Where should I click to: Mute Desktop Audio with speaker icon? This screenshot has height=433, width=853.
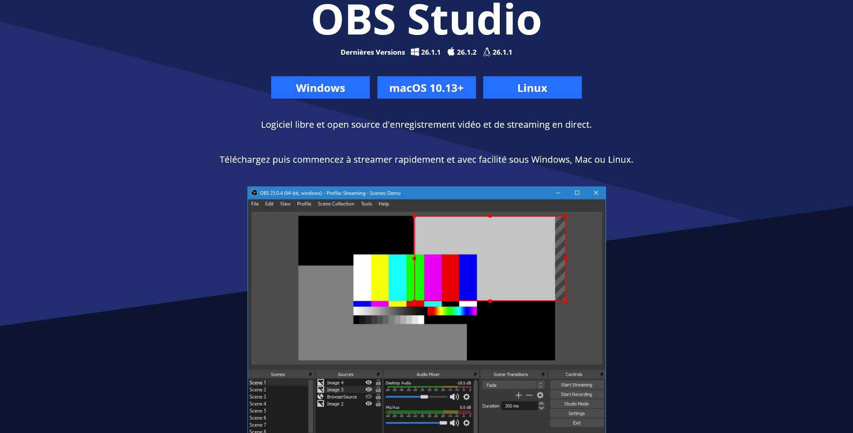click(x=455, y=397)
